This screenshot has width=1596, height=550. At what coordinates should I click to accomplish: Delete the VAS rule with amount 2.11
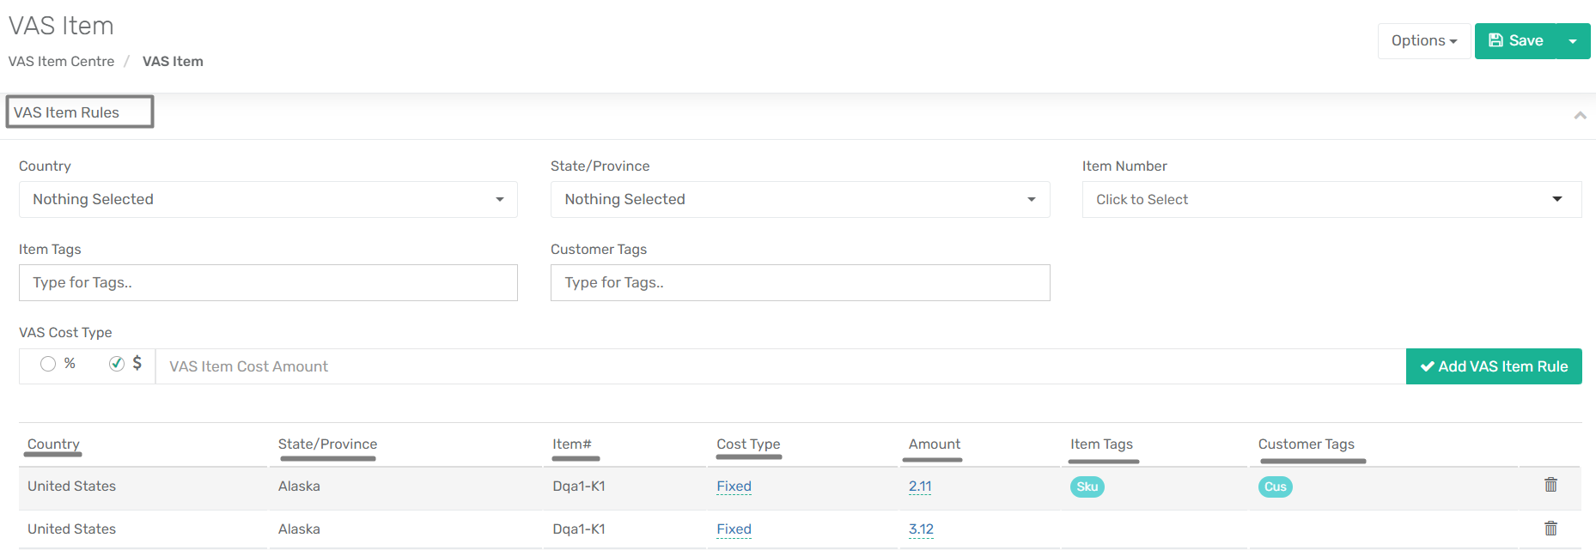point(1550,485)
